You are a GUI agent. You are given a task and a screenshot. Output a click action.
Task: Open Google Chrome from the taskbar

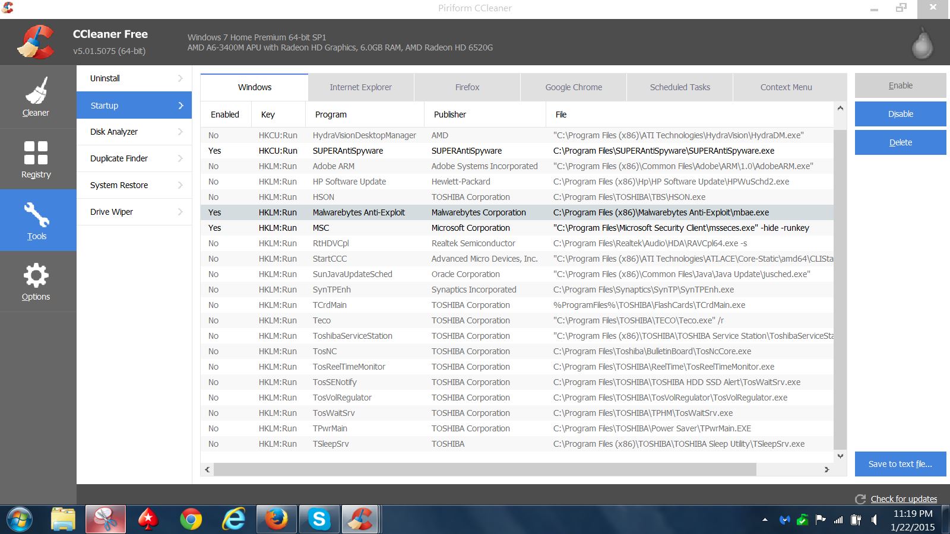click(x=191, y=520)
